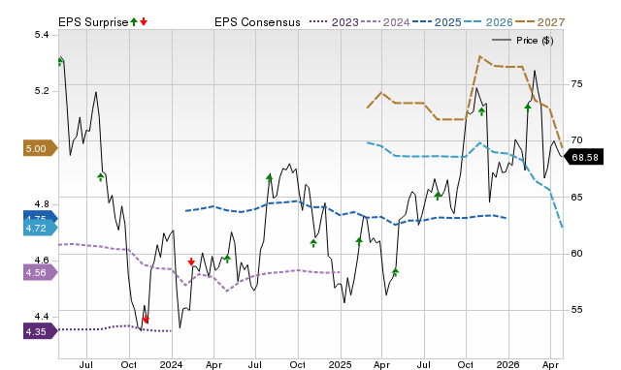Click the green surprise arrow just after the 2026 gridline

(x=528, y=108)
